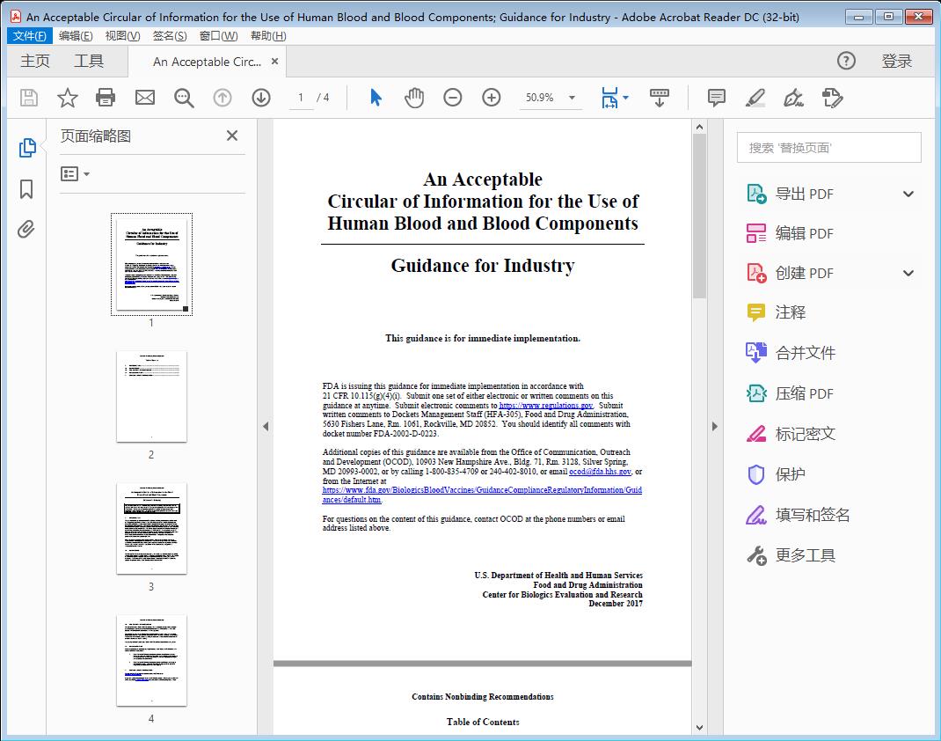Email this document
Screen dimensions: 941x741
click(x=144, y=98)
